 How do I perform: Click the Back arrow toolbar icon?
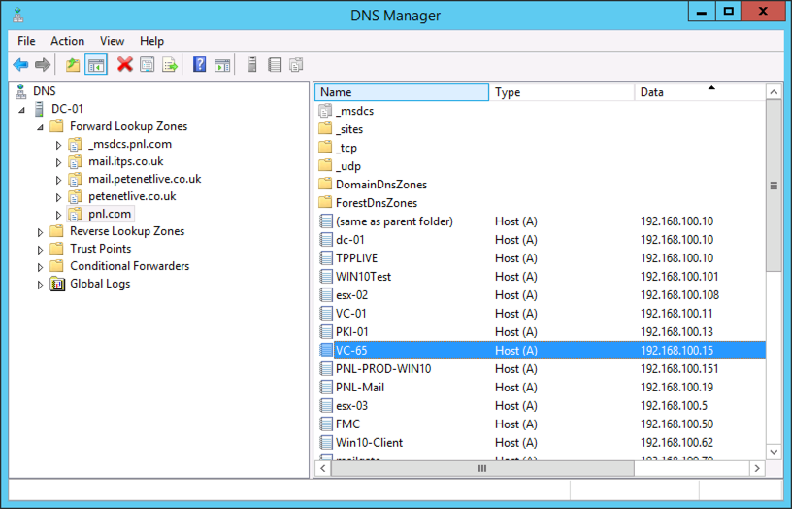[20, 65]
